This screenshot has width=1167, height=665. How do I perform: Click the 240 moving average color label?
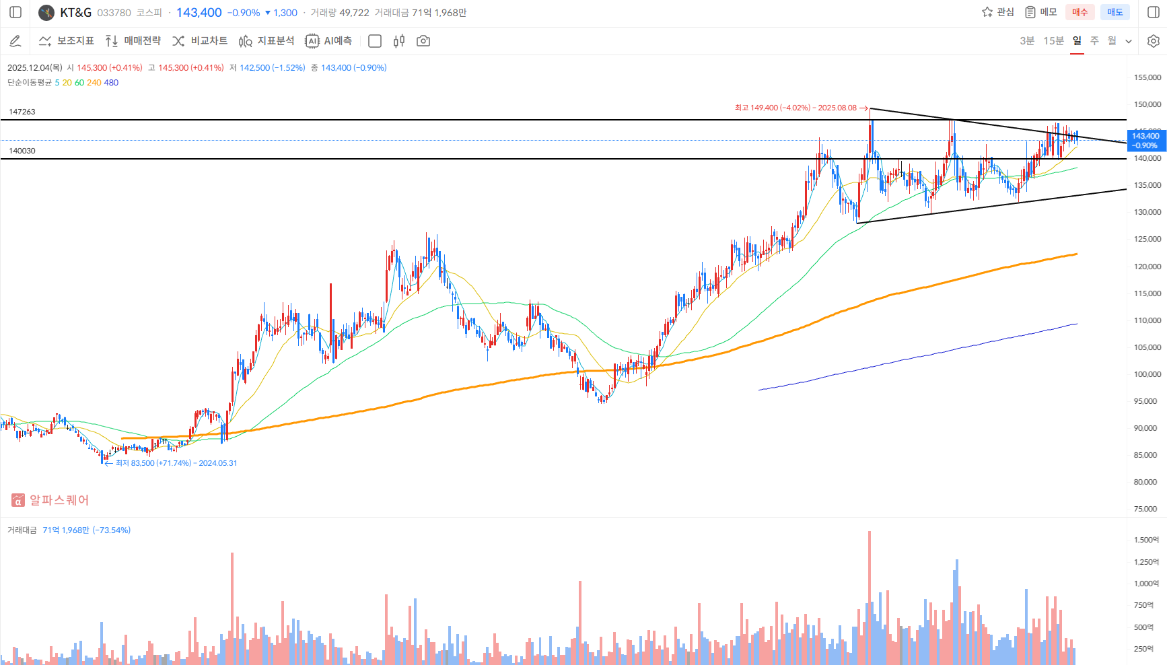coord(94,83)
